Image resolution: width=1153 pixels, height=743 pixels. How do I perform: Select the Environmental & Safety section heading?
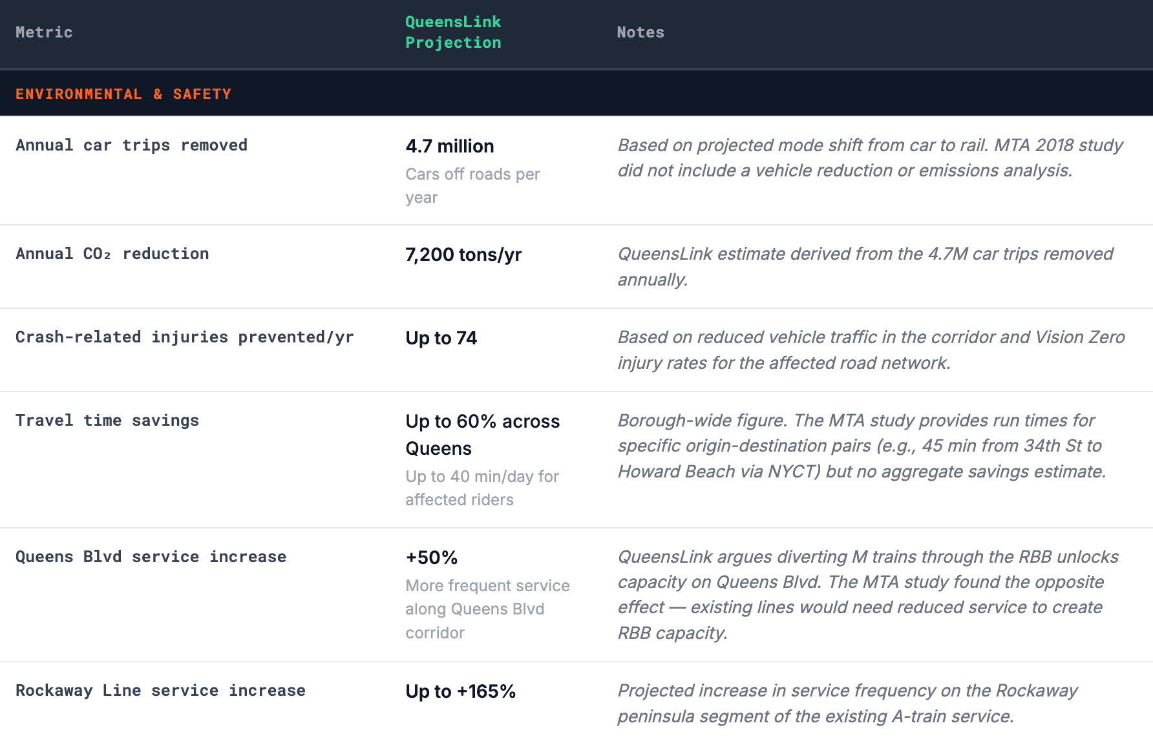coord(123,94)
